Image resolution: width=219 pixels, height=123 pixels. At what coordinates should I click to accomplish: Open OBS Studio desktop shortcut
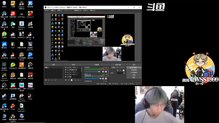4,86
